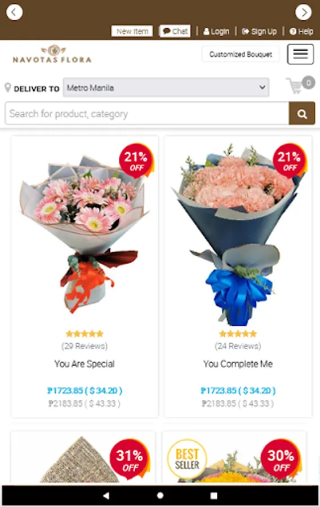Viewport: 320px width, 507px height.
Task: View the 29 Reviews link
Action: (85, 346)
